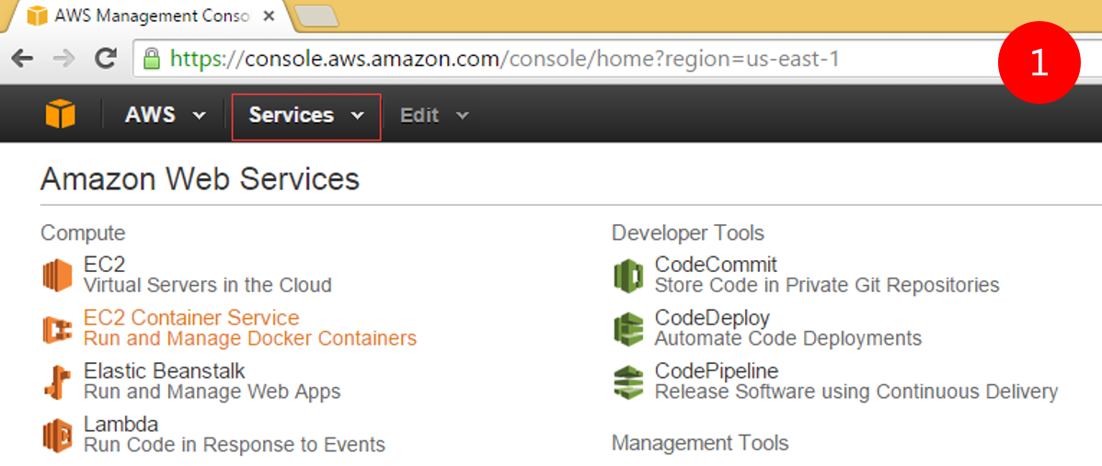The height and width of the screenshot is (466, 1102).
Task: Open a new browser tab
Action: tap(317, 18)
